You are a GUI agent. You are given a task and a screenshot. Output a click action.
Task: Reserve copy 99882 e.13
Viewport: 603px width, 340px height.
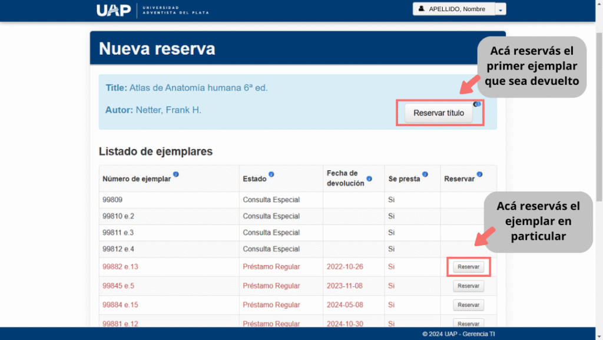468,267
